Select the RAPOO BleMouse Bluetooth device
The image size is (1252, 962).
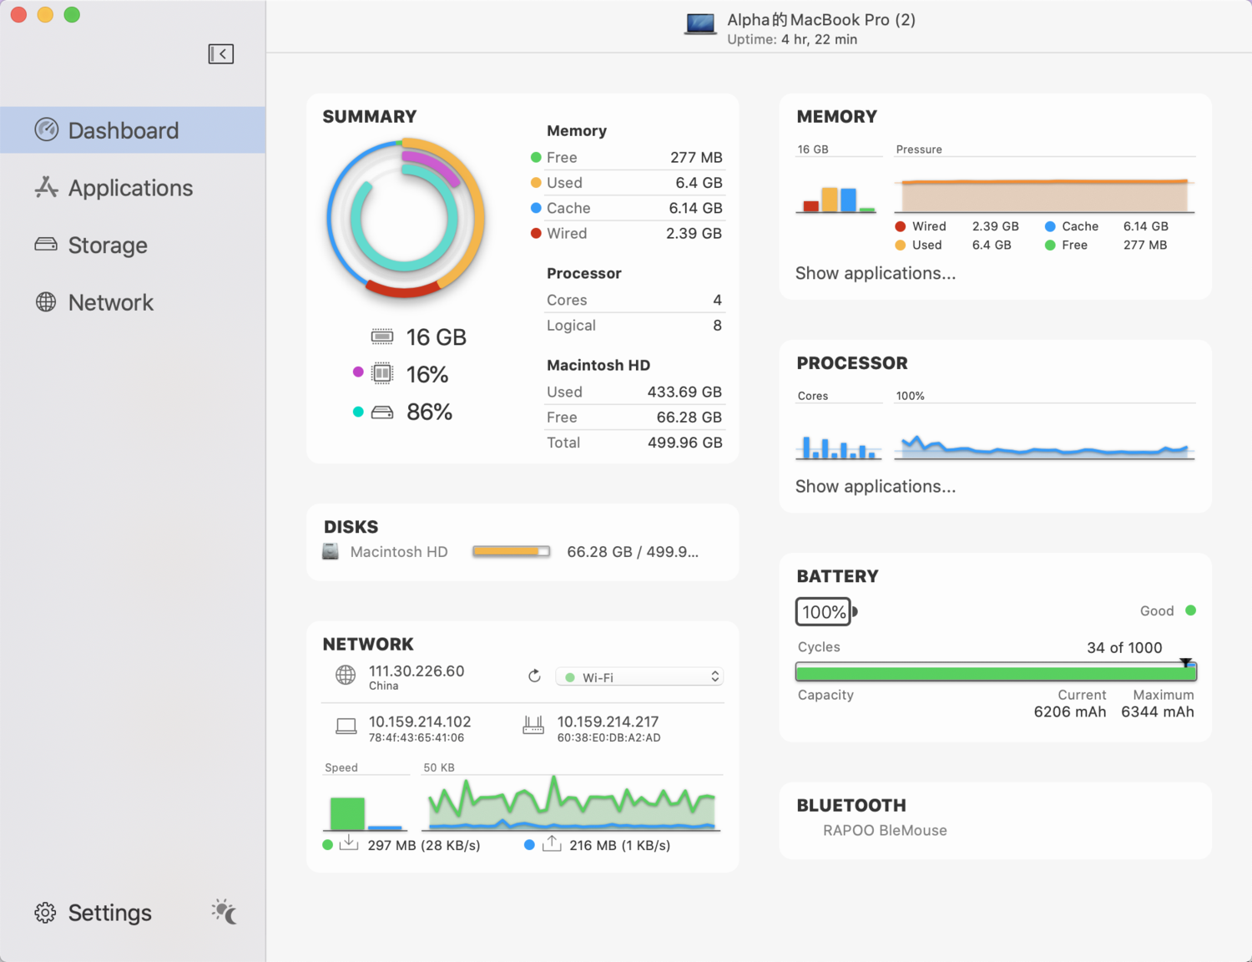(x=885, y=830)
